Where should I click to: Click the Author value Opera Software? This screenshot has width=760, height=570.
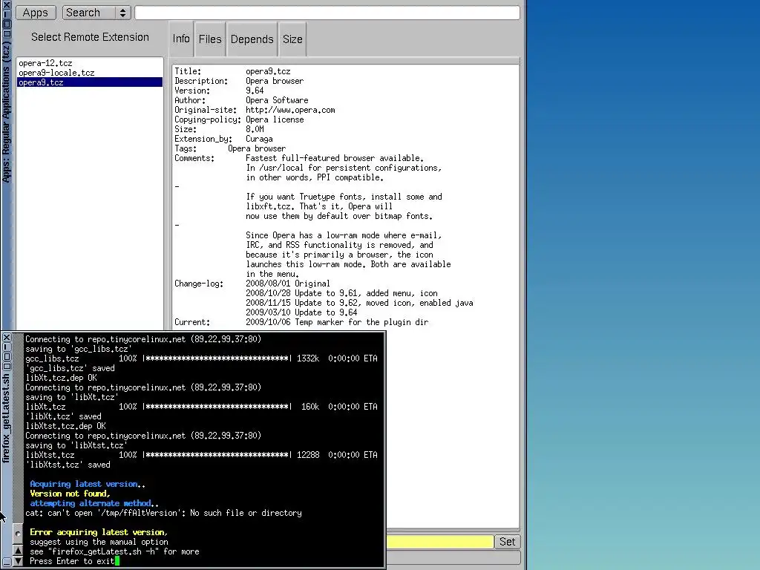pyautogui.click(x=277, y=100)
